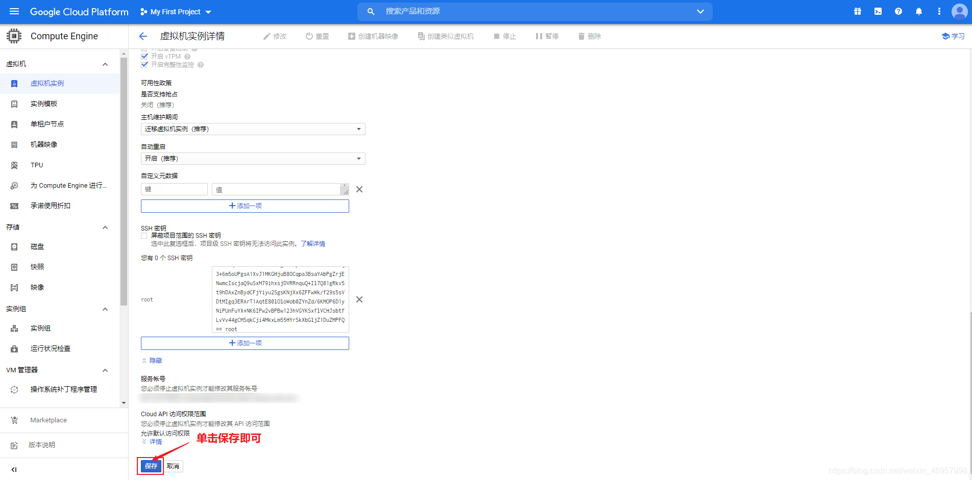
Task: Click the Google Cloud Platform logo
Action: (79, 12)
